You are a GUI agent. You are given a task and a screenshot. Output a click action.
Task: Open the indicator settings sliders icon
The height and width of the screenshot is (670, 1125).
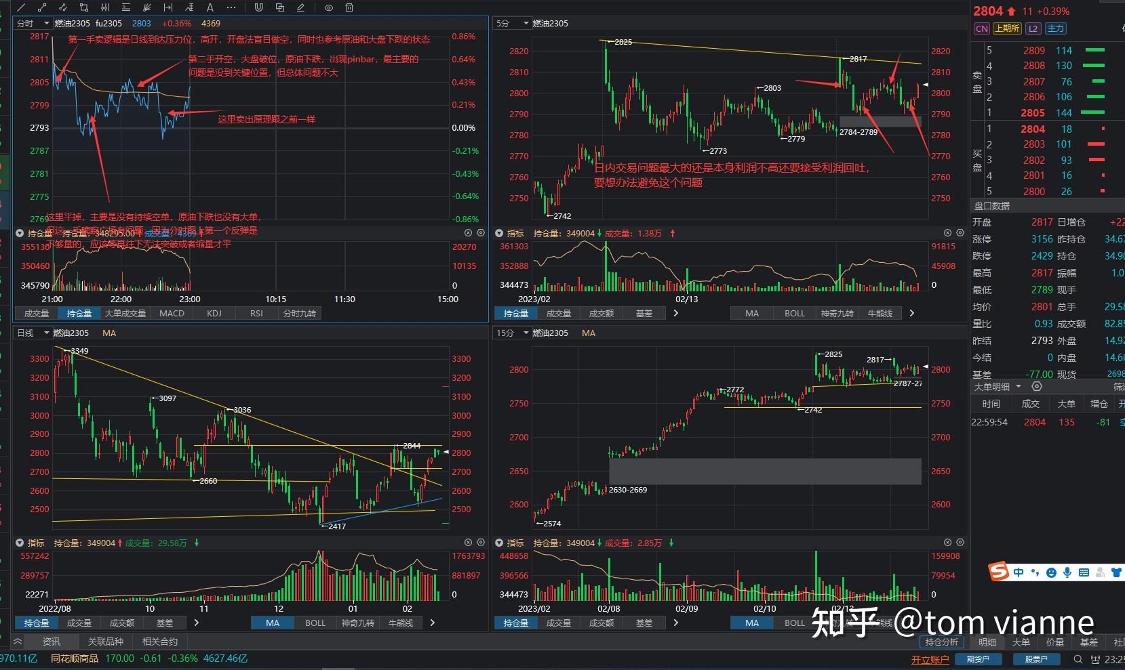pyautogui.click(x=104, y=7)
